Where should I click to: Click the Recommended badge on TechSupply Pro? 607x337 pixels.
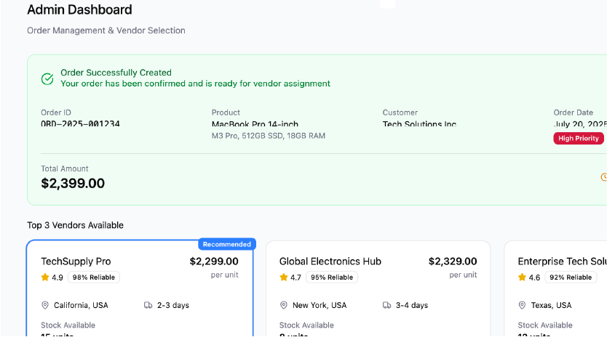coord(227,244)
